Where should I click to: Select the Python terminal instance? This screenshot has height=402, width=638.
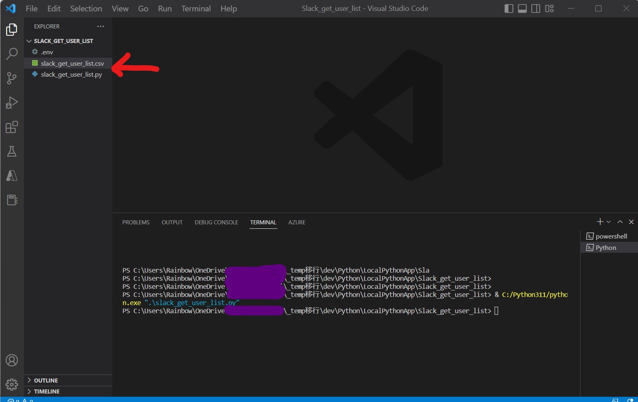pyautogui.click(x=609, y=247)
